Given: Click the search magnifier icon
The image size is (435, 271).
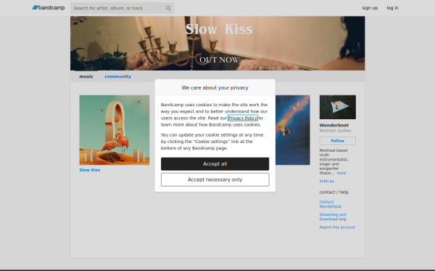Looking at the screenshot, I should click(x=168, y=8).
